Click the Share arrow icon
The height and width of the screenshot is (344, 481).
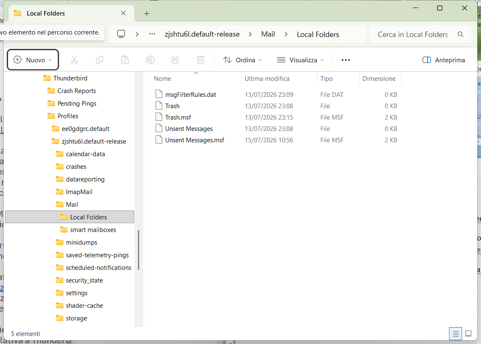(175, 60)
